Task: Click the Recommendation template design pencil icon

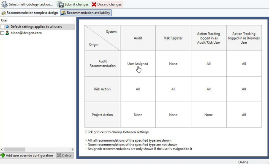Action: tap(3, 13)
